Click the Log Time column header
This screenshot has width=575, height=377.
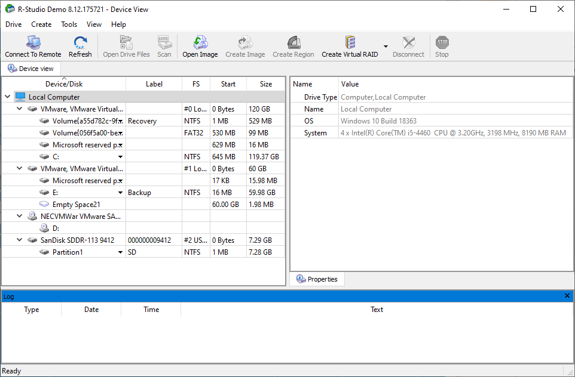click(151, 309)
